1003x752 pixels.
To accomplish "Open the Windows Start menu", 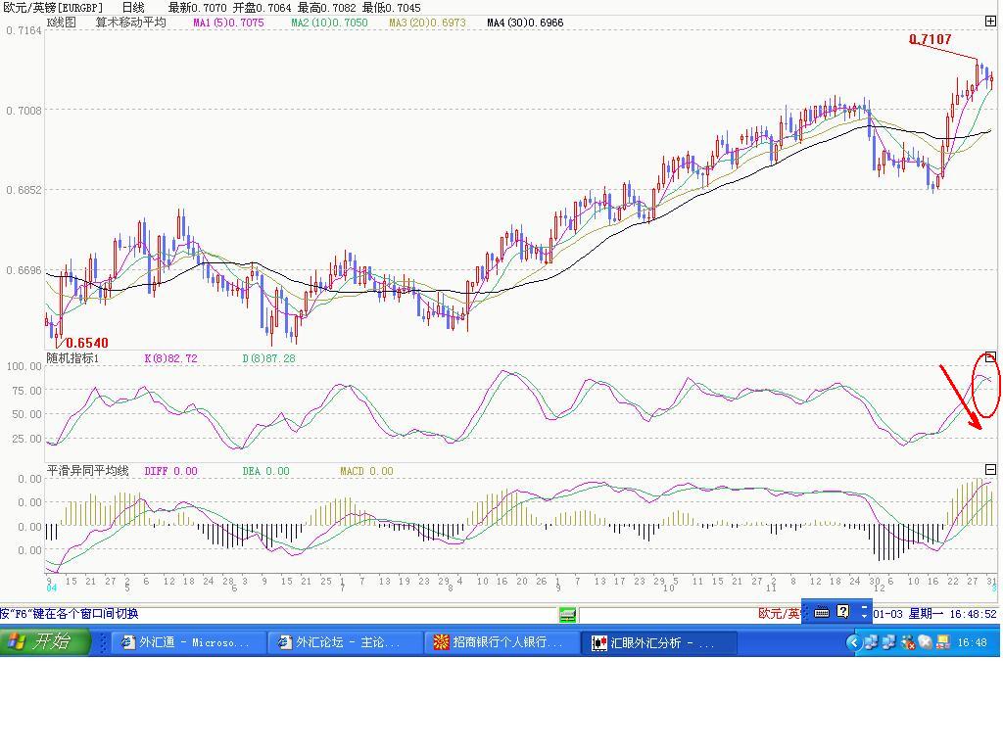I will point(47,642).
